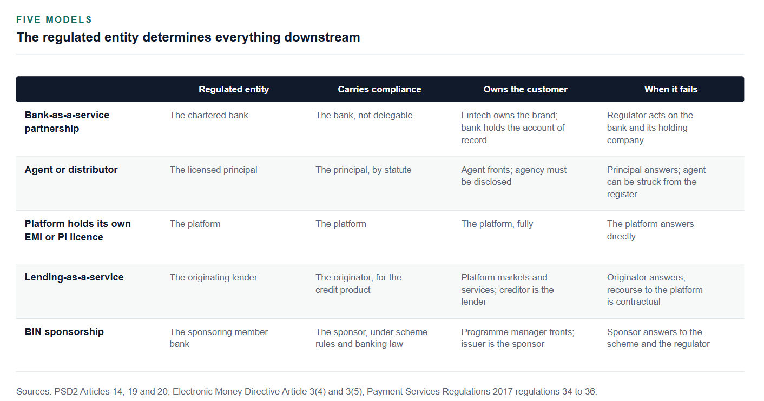This screenshot has height=401, width=764.
Task: Click the heading about the regulated entity
Action: pos(188,37)
